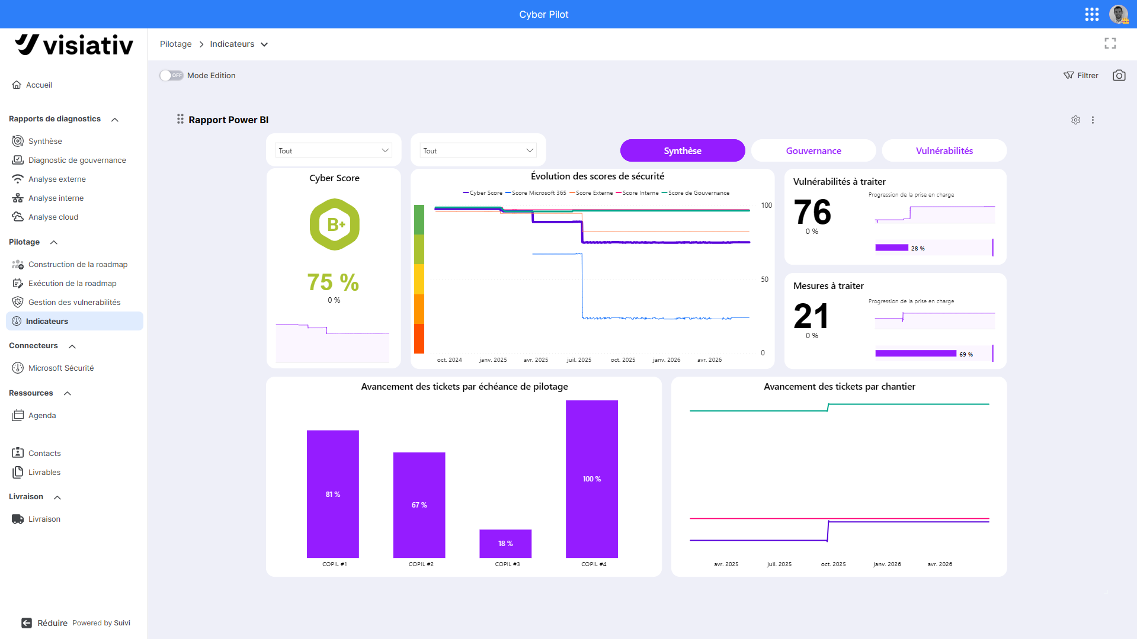Collapse the Connecteurs sidebar section
Viewport: 1137px width, 639px height.
[x=72, y=346]
